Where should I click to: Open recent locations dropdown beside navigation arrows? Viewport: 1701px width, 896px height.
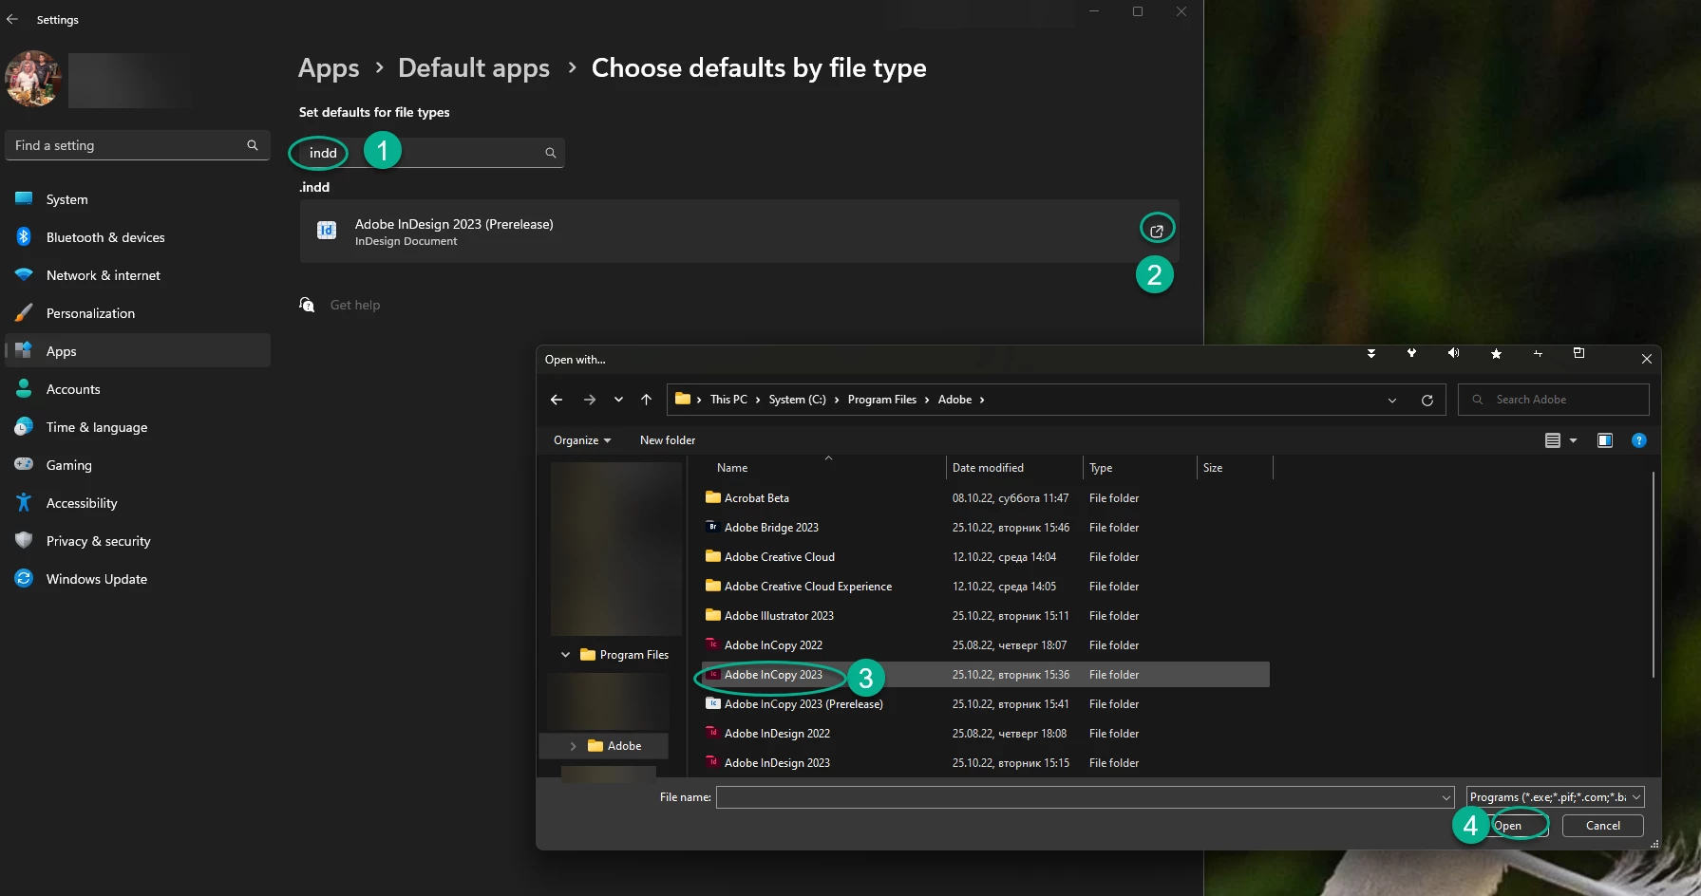pos(618,400)
